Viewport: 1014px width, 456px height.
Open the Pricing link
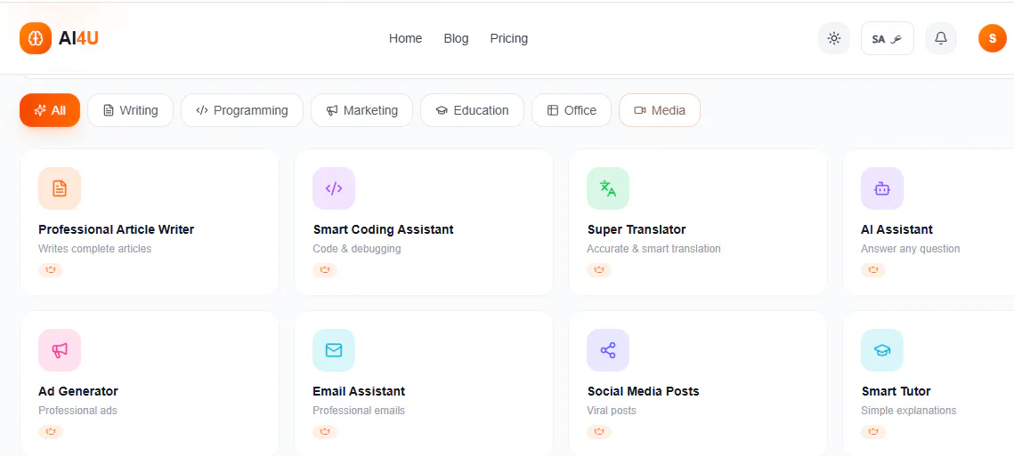[x=509, y=39]
